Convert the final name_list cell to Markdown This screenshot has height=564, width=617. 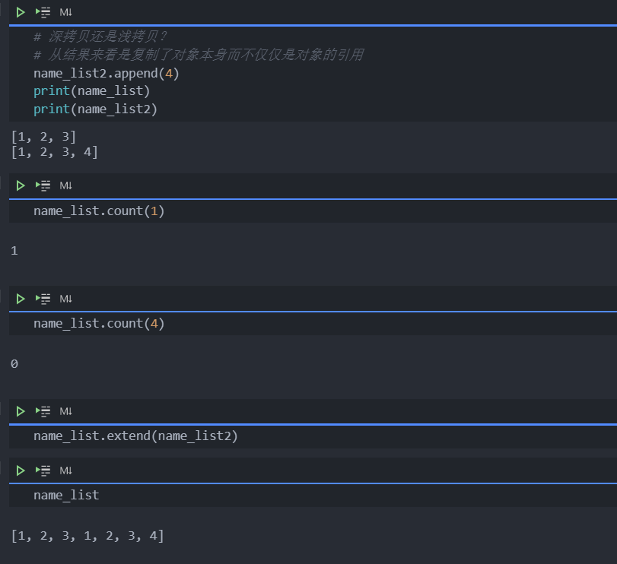click(x=66, y=471)
